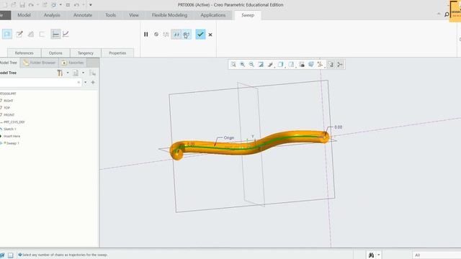Open the Properties panel tab
The height and width of the screenshot is (259, 461).
coord(117,53)
